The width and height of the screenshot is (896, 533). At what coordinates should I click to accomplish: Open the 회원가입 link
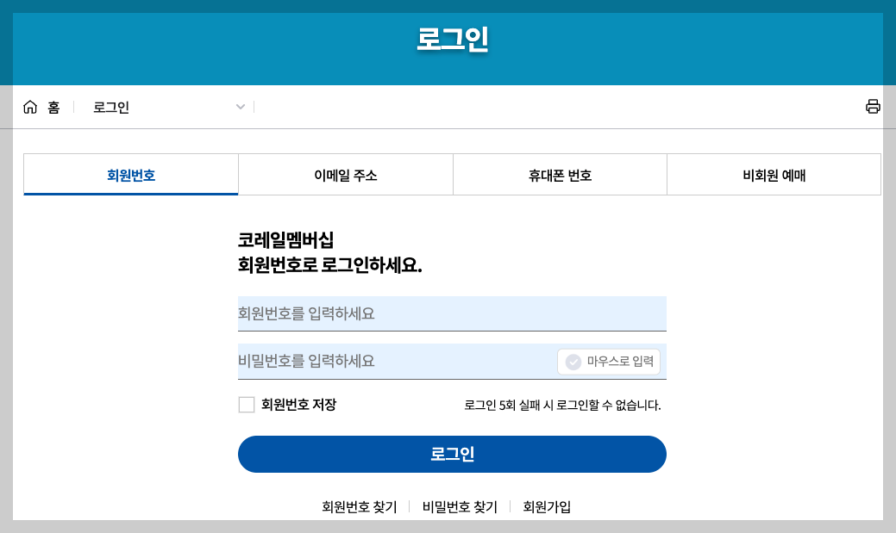click(547, 507)
